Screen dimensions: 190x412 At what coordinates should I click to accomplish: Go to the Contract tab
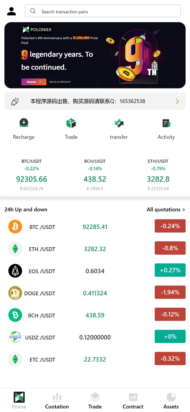(x=133, y=401)
